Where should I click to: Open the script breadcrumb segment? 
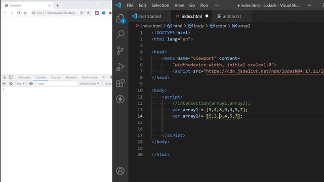pyautogui.click(x=218, y=26)
